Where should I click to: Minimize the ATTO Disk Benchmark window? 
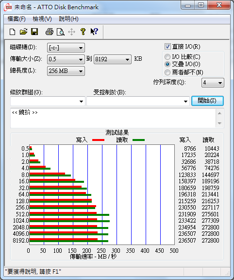[x=188, y=5]
